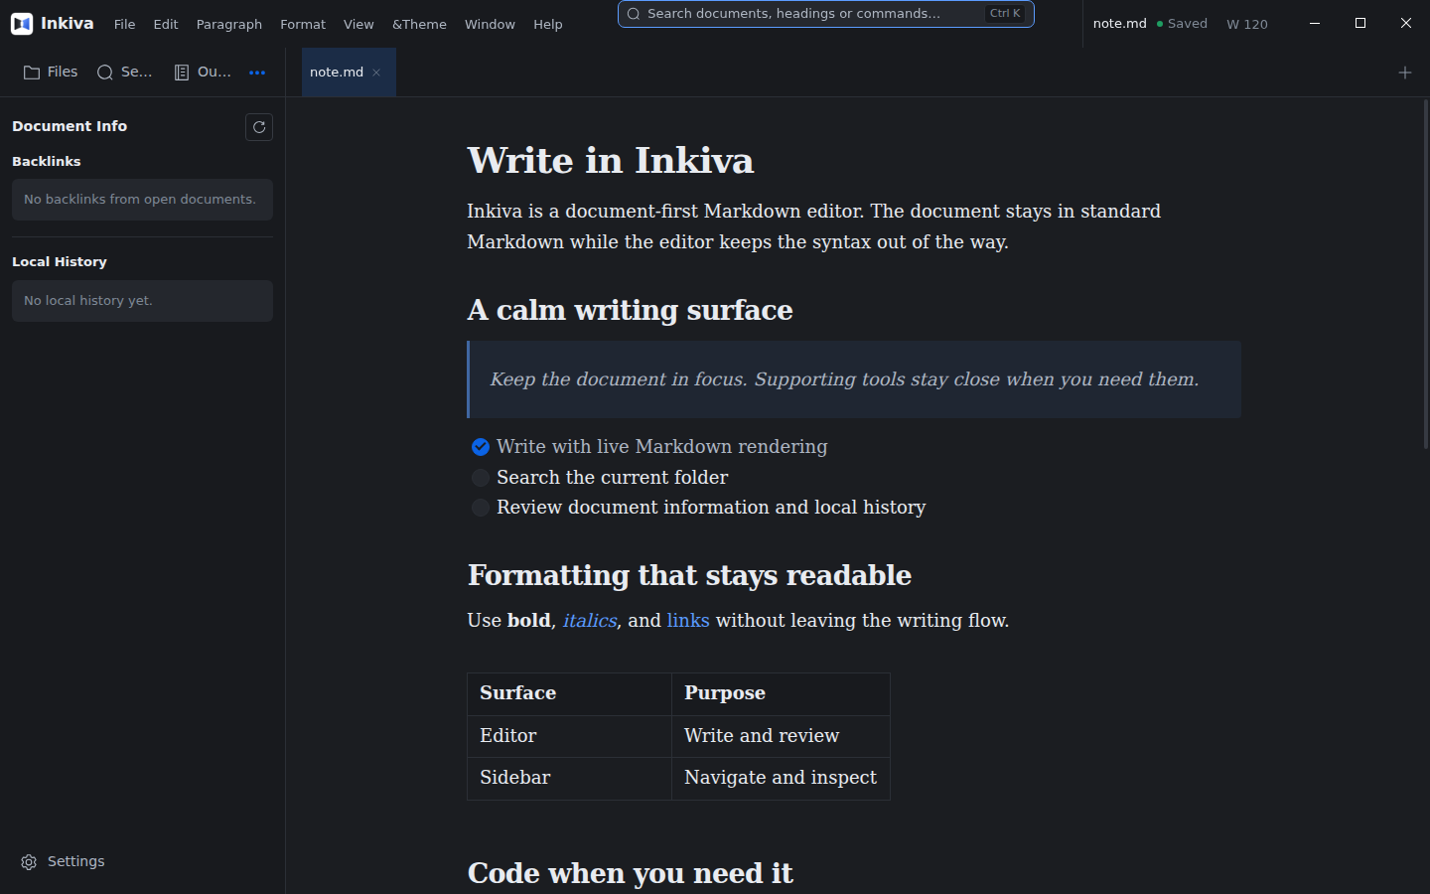Click the 'Write in Inkiva' main heading
1430x894 pixels.
coord(611,161)
